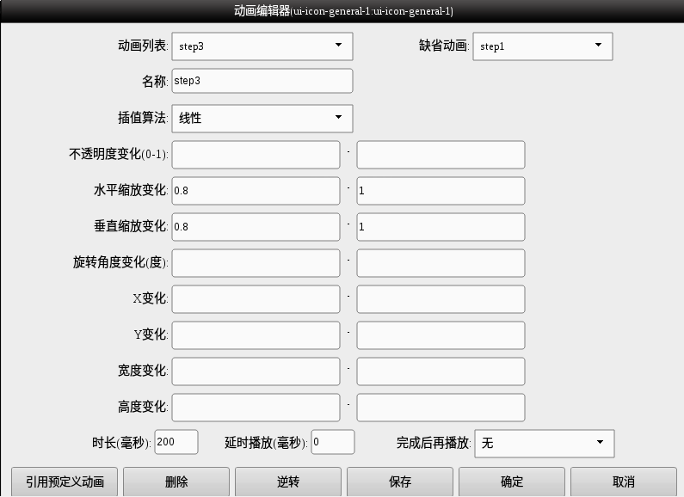The height and width of the screenshot is (497, 684).
Task: Focus the 旋转角度变化 end value field
Action: pyautogui.click(x=441, y=263)
